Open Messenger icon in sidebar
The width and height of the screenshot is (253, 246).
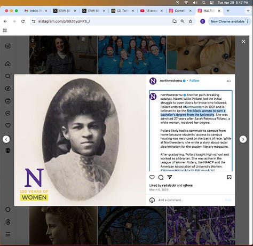pos(8,113)
